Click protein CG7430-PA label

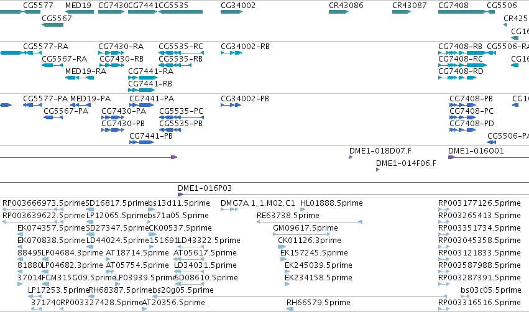point(124,111)
